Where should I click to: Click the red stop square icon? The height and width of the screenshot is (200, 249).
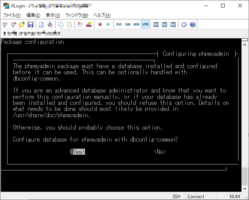click(100, 24)
